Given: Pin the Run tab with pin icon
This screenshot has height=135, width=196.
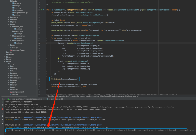Looking at the screenshot, I should tap(2, 123).
